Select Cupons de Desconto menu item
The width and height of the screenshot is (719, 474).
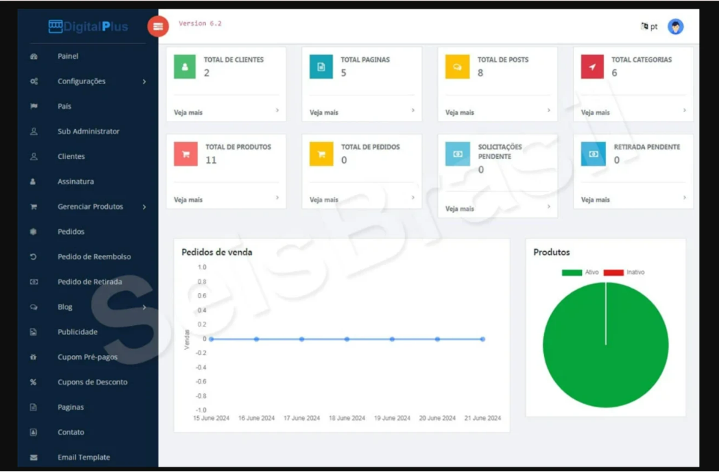click(92, 383)
